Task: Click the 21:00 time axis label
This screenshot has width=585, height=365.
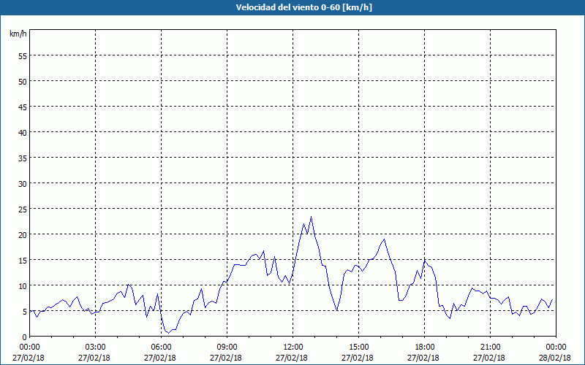Action: [489, 347]
